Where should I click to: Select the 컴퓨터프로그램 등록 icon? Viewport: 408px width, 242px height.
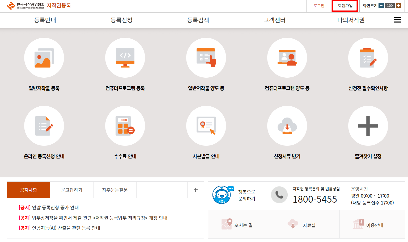tap(125, 57)
